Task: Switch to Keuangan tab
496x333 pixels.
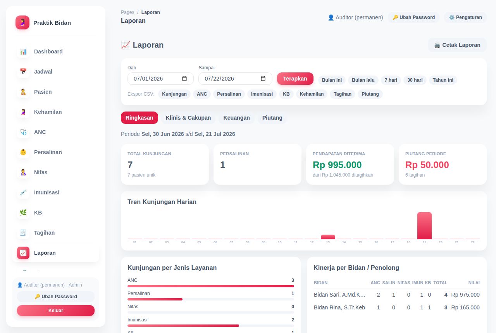Action: tap(236, 118)
